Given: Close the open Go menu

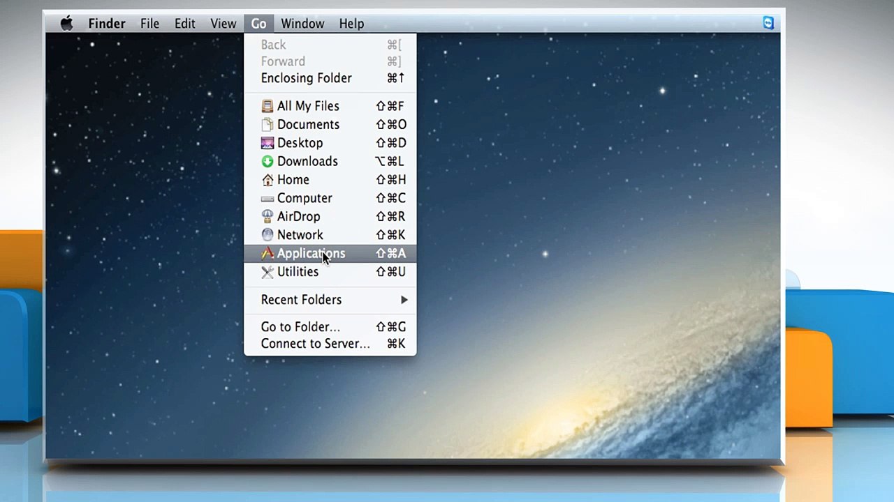Looking at the screenshot, I should click(x=258, y=24).
